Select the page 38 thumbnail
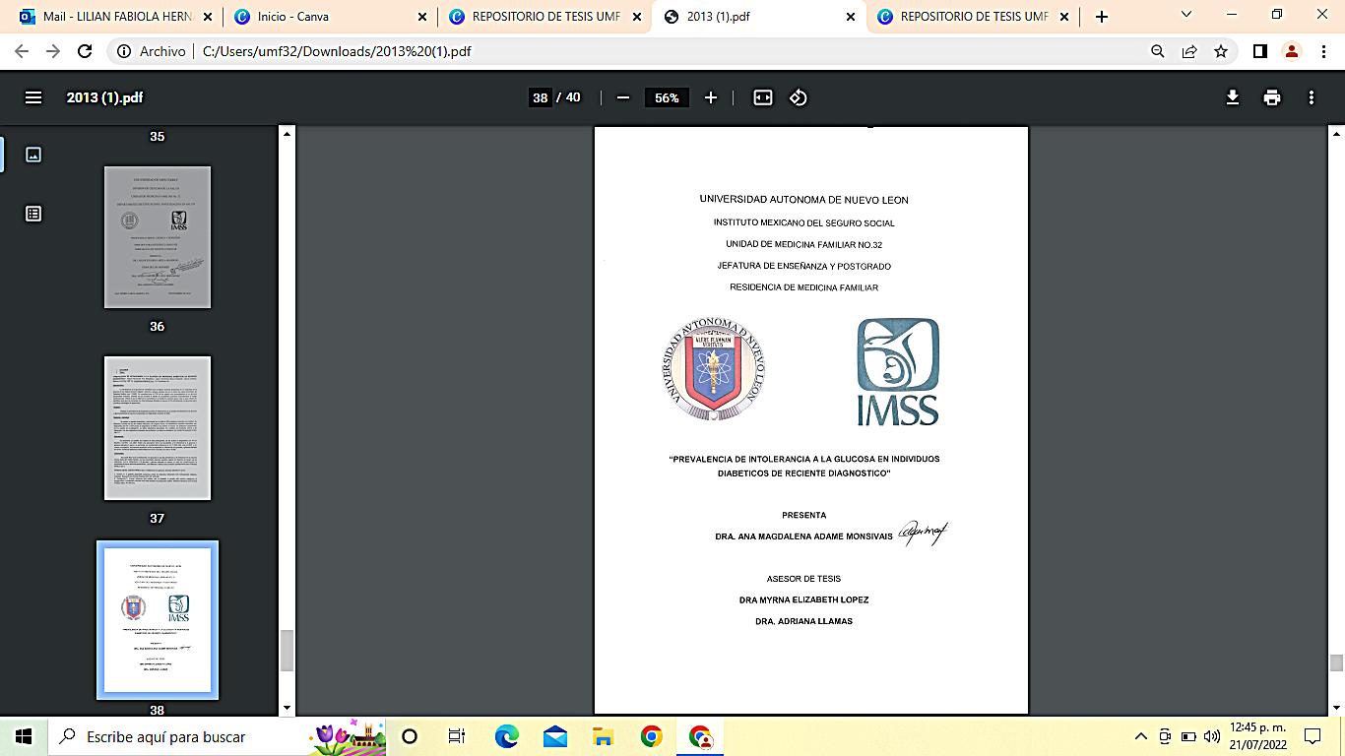1345x756 pixels. pyautogui.click(x=158, y=620)
